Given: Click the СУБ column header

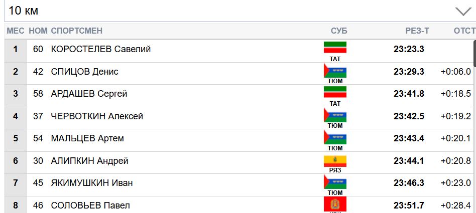Looking at the screenshot, I should 339,31.
